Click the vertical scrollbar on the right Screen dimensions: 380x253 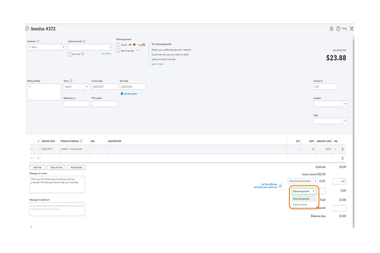(353, 114)
